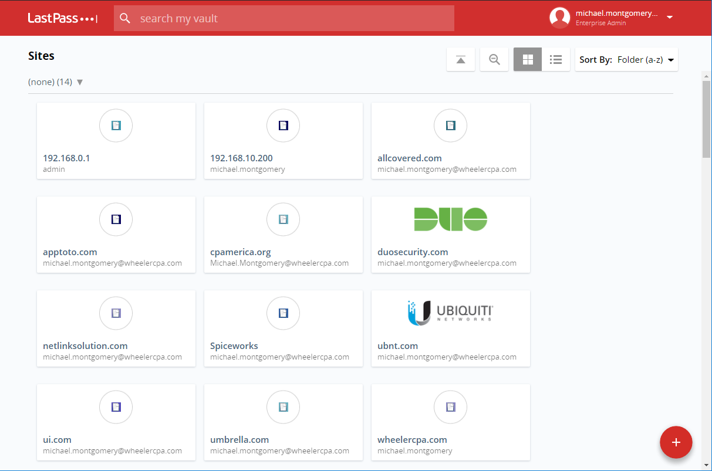Image resolution: width=712 pixels, height=471 pixels.
Task: Click the cpamerica.org site icon
Action: (x=284, y=219)
